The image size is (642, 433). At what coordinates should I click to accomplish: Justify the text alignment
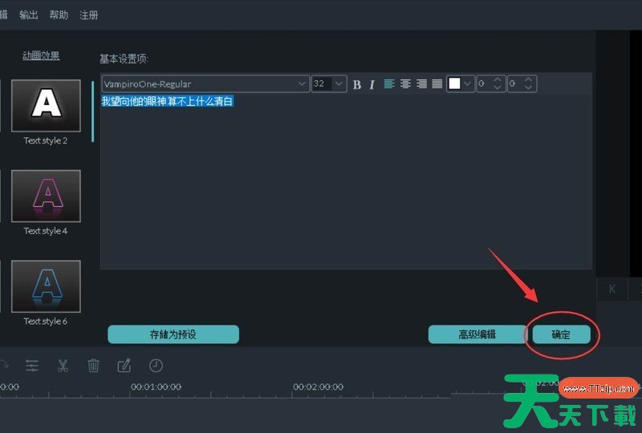click(437, 84)
